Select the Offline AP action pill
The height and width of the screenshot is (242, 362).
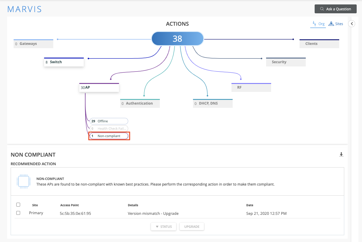point(109,121)
